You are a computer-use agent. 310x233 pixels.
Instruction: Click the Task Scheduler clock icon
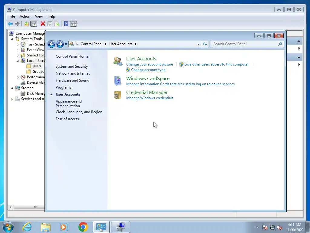click(x=23, y=44)
